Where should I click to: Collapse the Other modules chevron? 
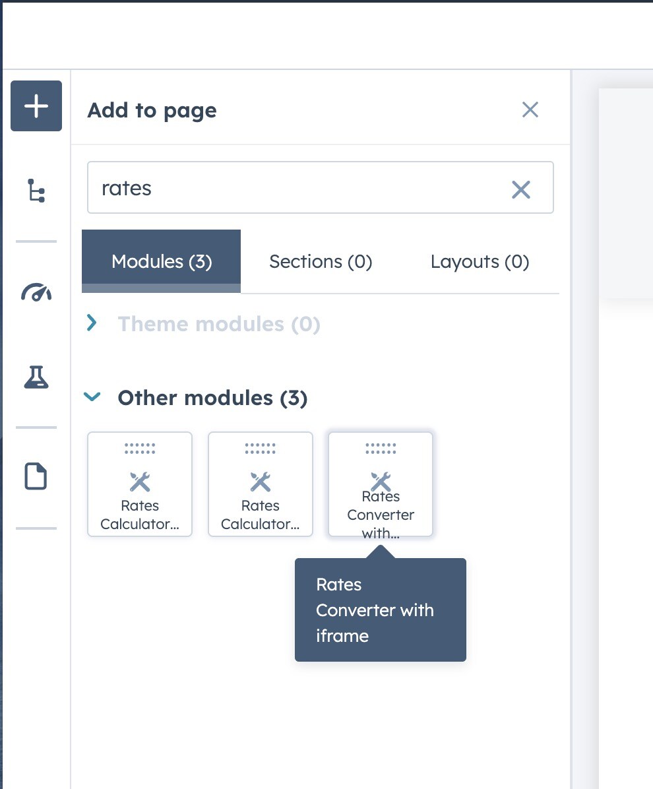point(92,397)
